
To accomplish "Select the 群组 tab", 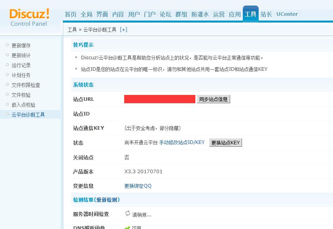I will 182,14.
